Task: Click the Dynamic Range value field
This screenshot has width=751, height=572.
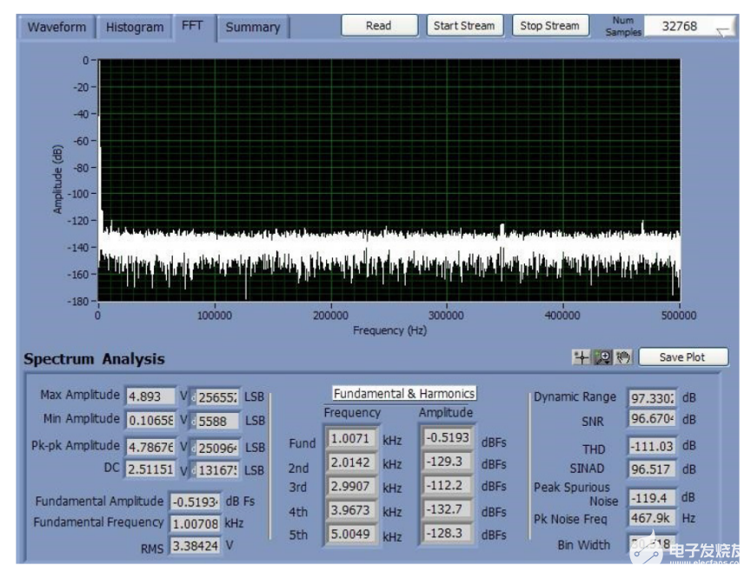Action: point(651,396)
